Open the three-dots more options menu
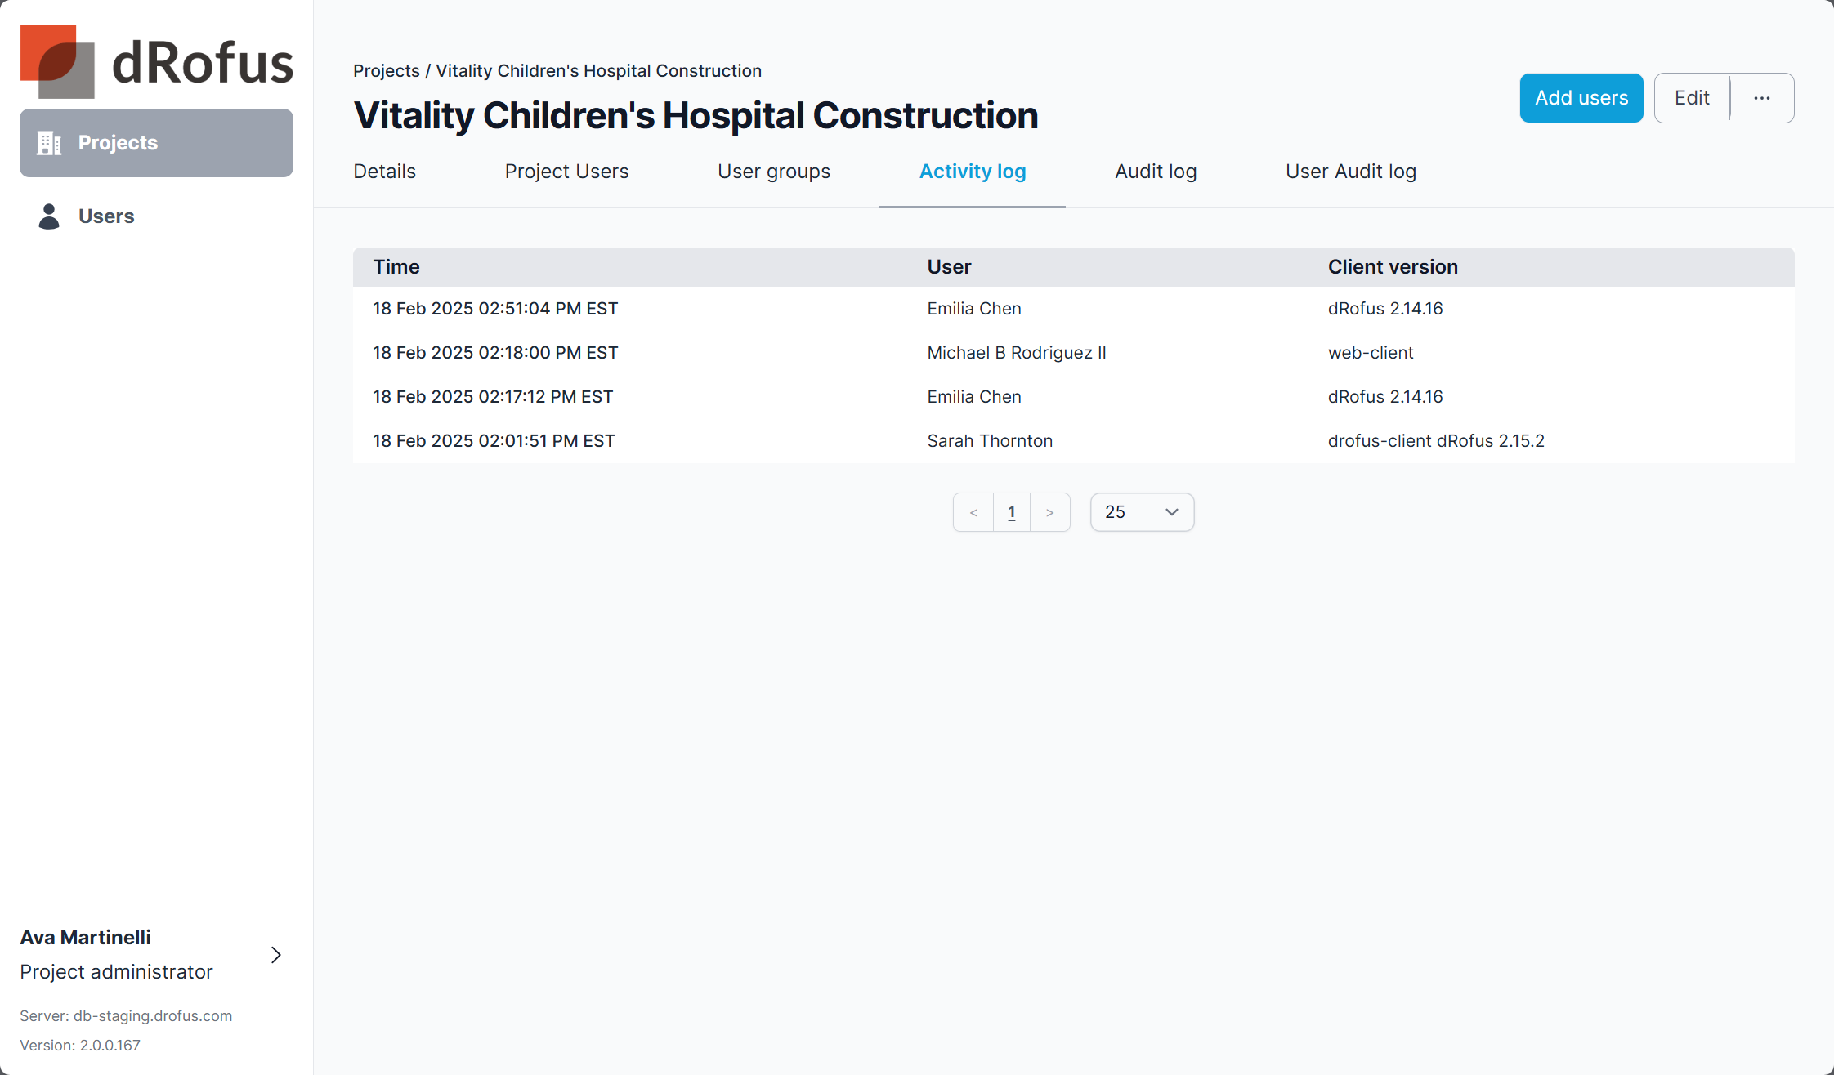The image size is (1834, 1075). (1761, 98)
